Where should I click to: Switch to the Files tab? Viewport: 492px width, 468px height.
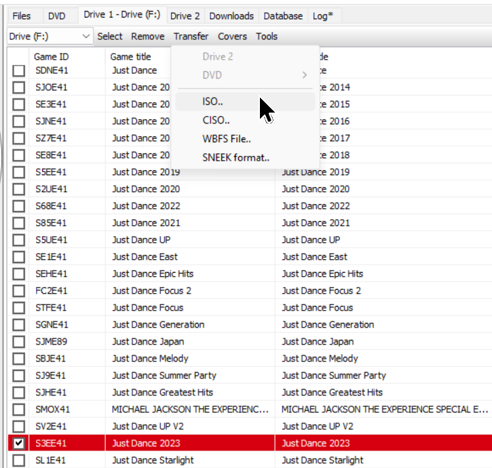point(22,16)
